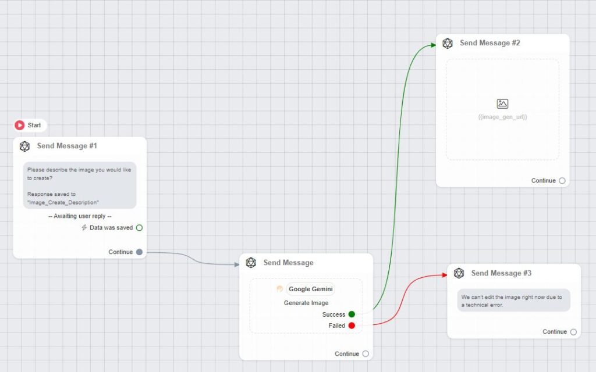596x372 pixels.
Task: Open the Send Message #2 title
Action: click(x=490, y=43)
